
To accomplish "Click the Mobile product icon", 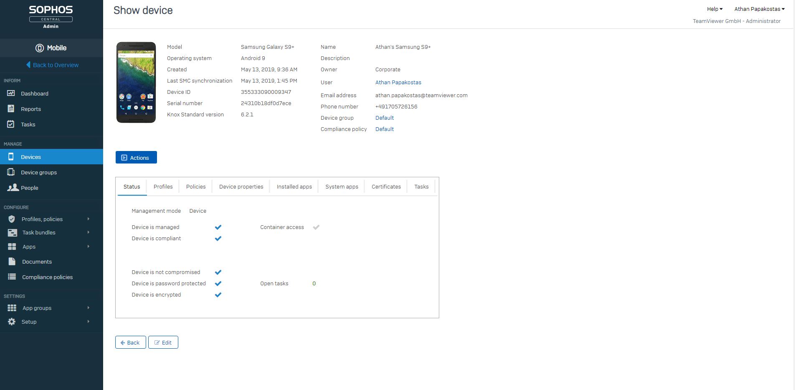I will point(40,48).
